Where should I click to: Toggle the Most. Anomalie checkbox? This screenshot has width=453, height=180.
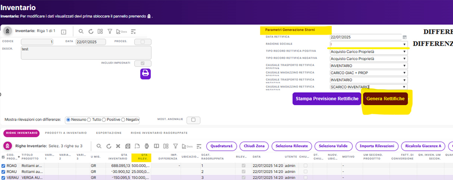point(193,120)
